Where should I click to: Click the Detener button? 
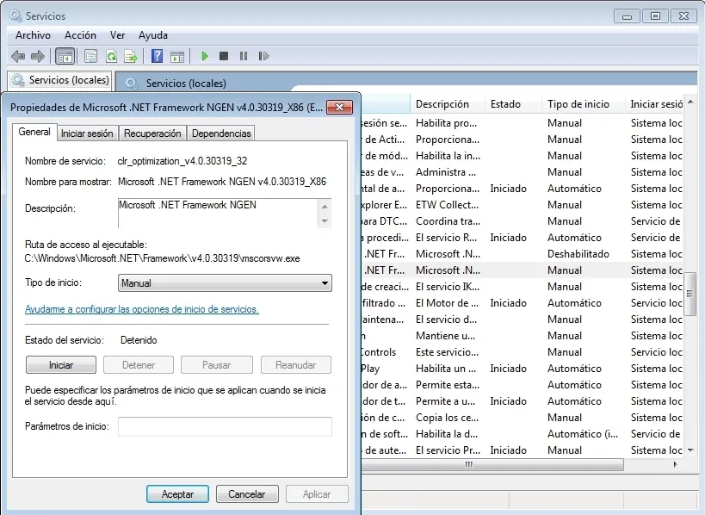139,365
